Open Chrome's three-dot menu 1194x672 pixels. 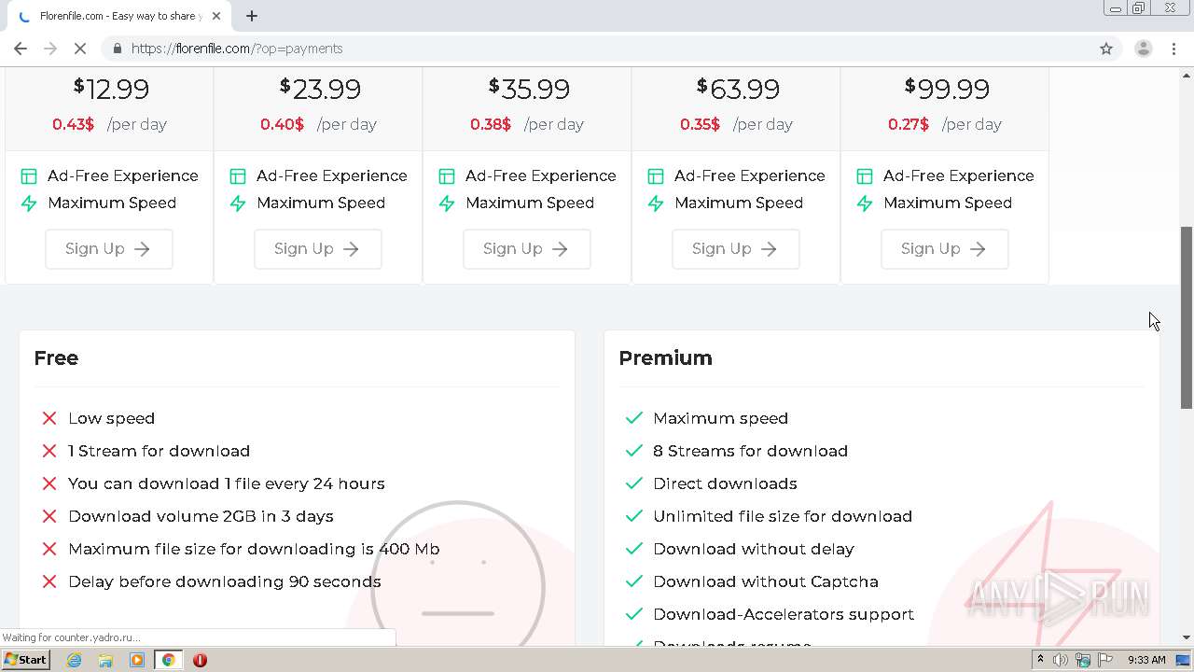pyautogui.click(x=1173, y=49)
